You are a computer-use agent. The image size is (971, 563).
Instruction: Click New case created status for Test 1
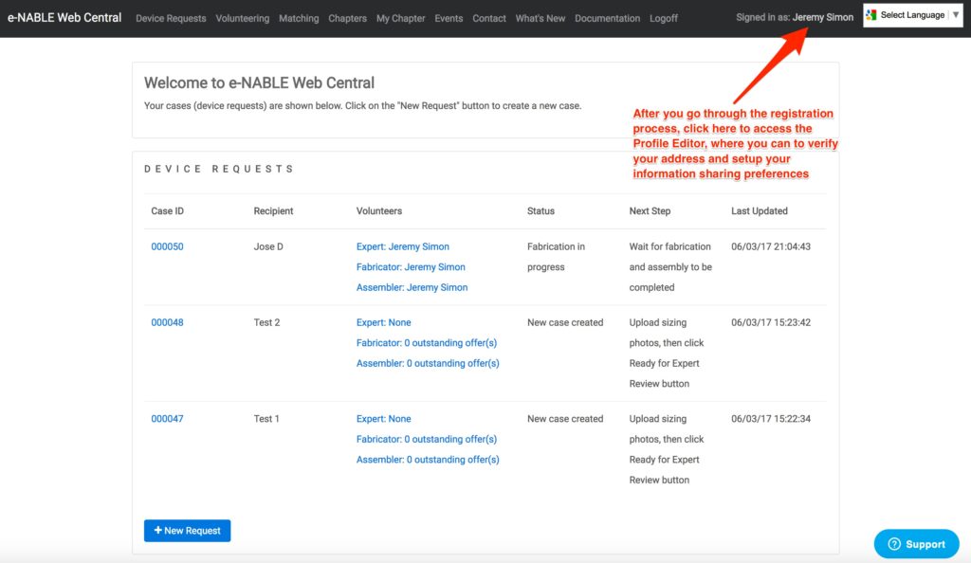click(x=565, y=419)
